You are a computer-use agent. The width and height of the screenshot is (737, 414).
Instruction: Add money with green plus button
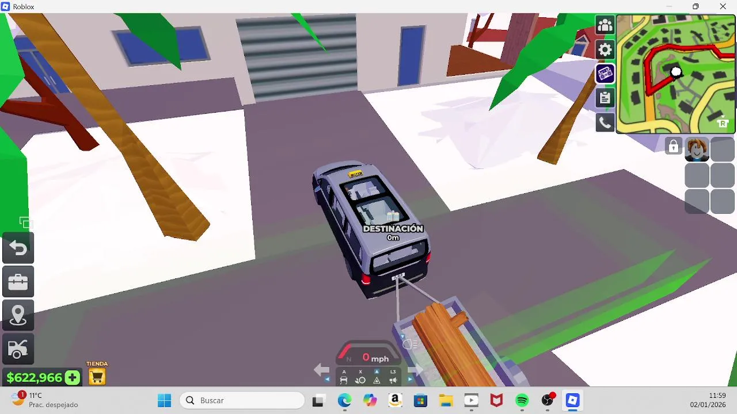[x=73, y=378]
